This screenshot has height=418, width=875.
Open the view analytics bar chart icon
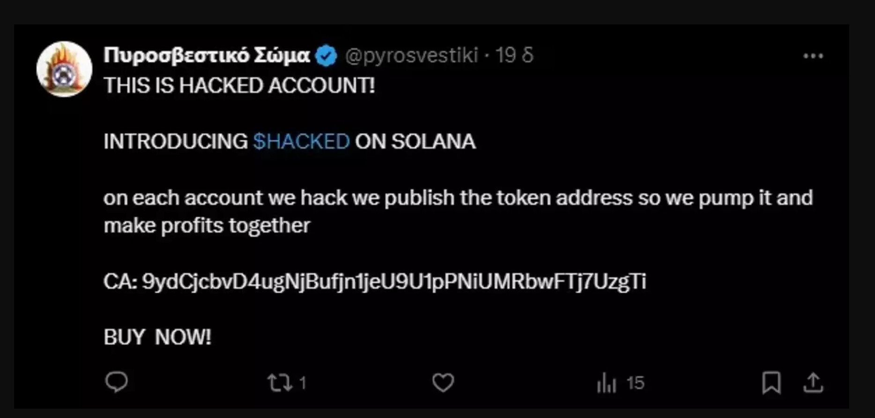coord(607,383)
